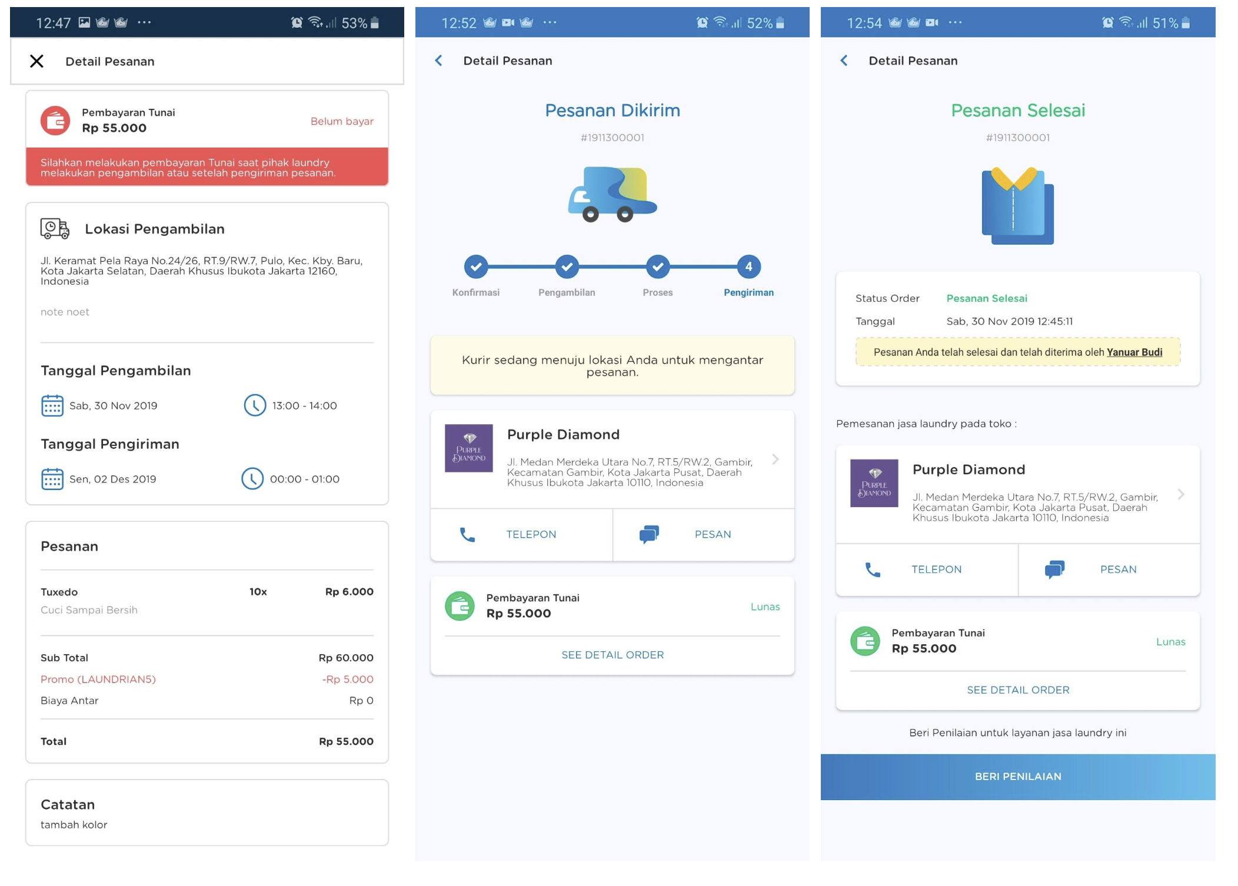Tap Purple Diamond logo thumbnail on Selesai screen

point(874,483)
